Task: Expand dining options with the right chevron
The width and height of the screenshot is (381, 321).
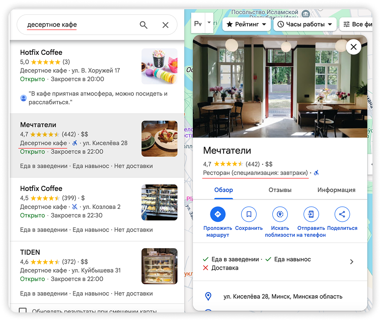Action: coord(351,262)
